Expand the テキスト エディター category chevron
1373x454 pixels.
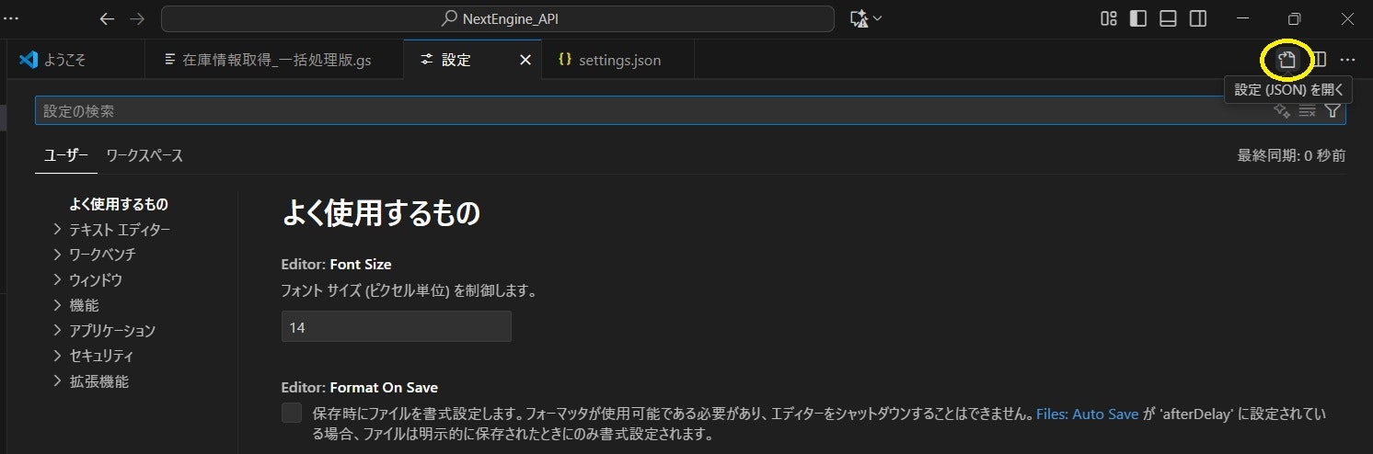pos(57,229)
